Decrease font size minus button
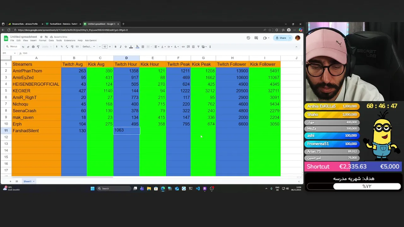Image resolution: width=404 pixels, height=227 pixels. (x=100, y=47)
